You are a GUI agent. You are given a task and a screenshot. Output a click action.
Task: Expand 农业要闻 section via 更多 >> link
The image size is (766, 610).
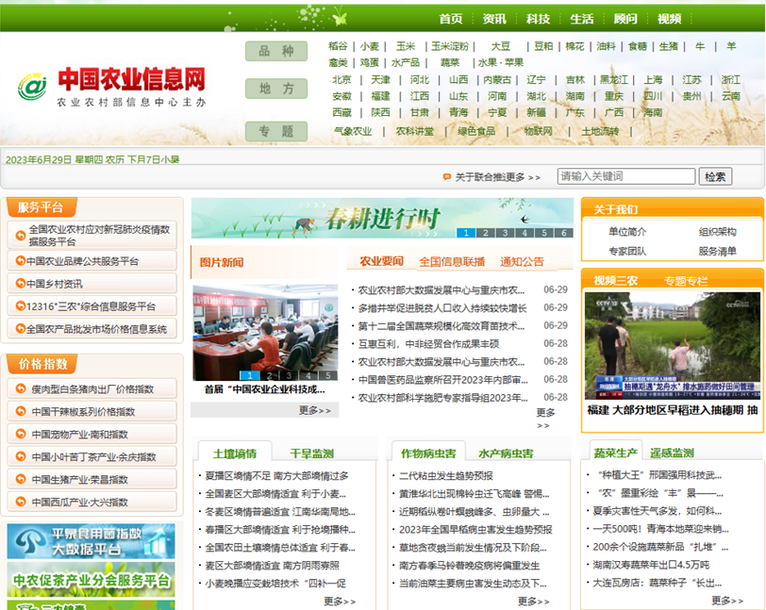pos(544,417)
